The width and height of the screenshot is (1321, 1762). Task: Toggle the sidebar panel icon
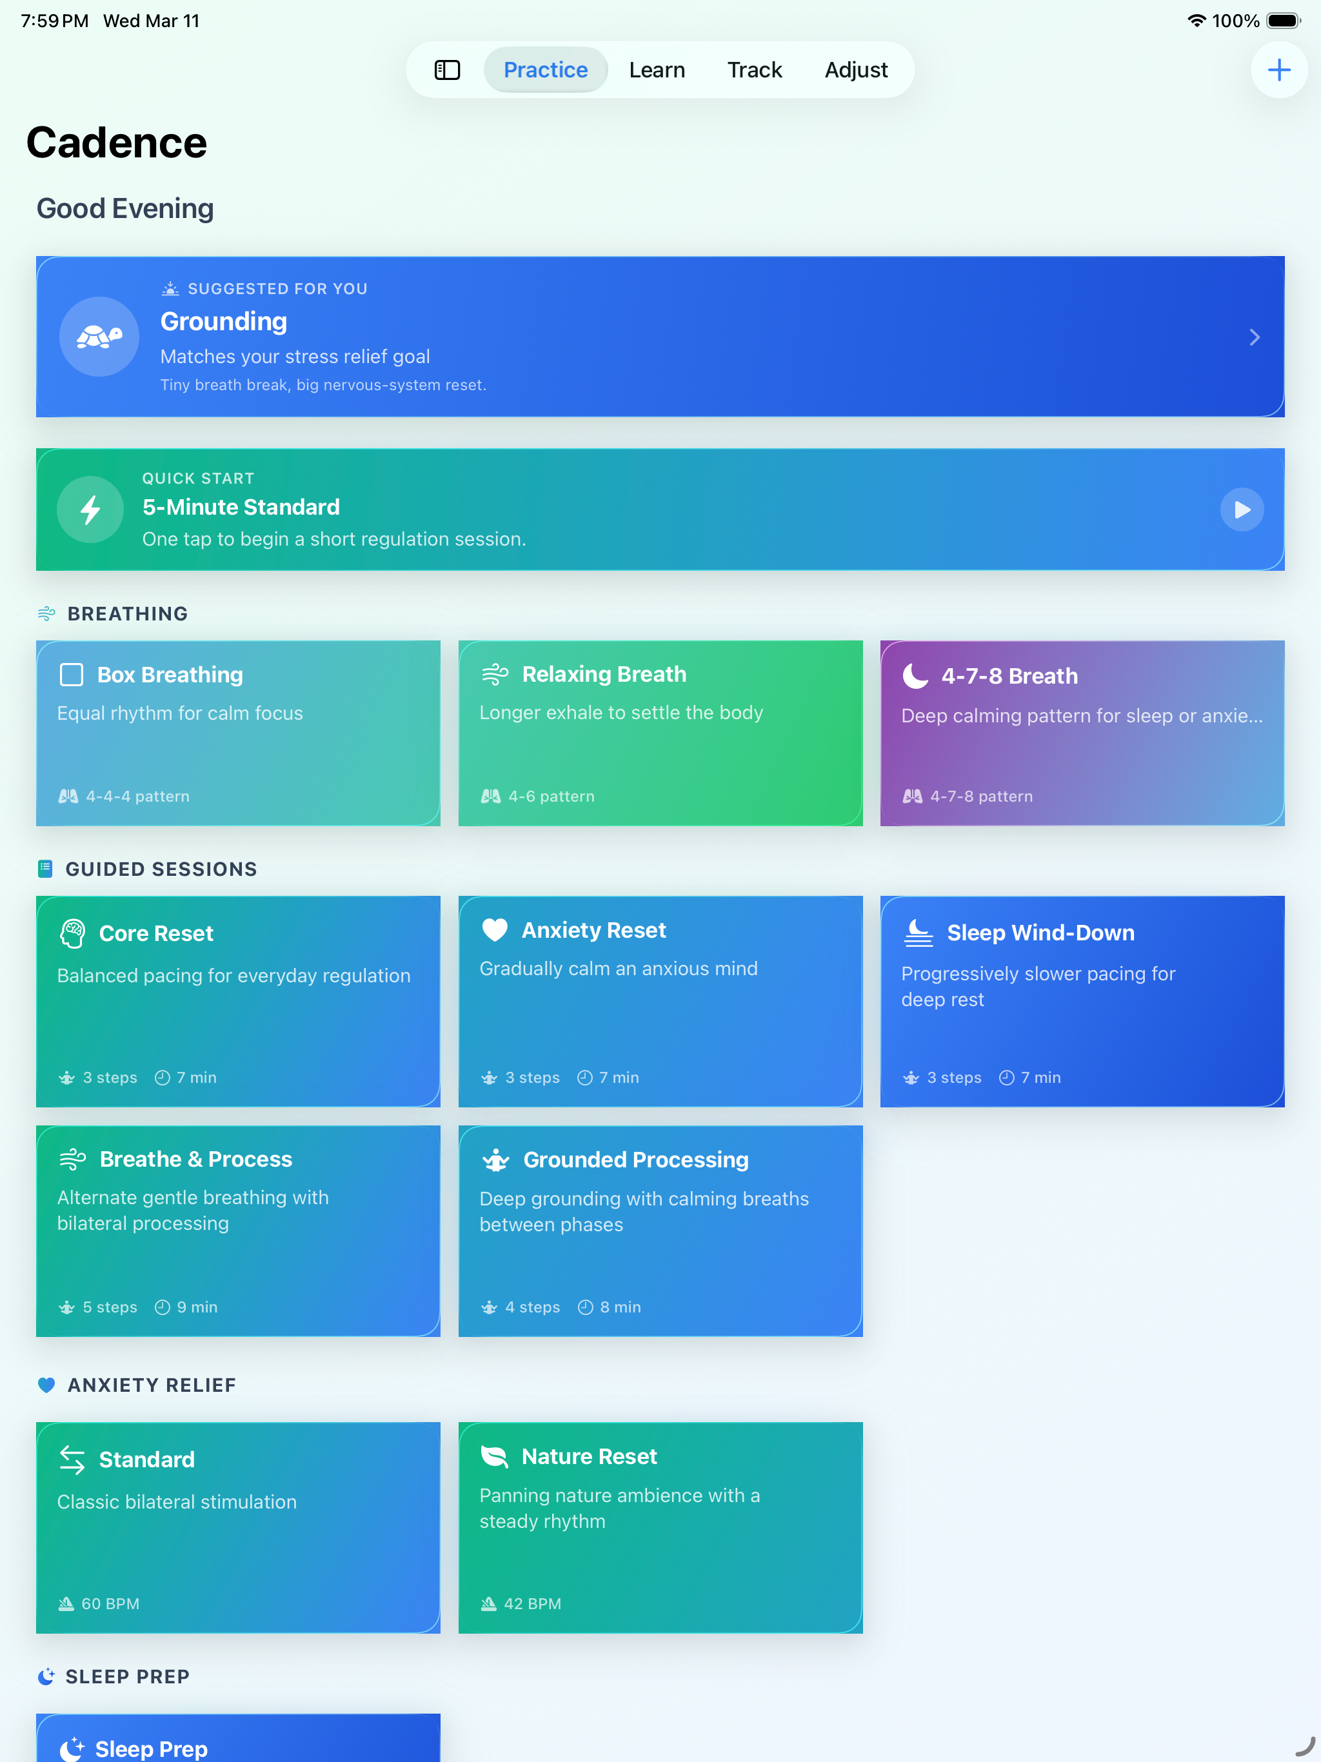pyautogui.click(x=447, y=70)
